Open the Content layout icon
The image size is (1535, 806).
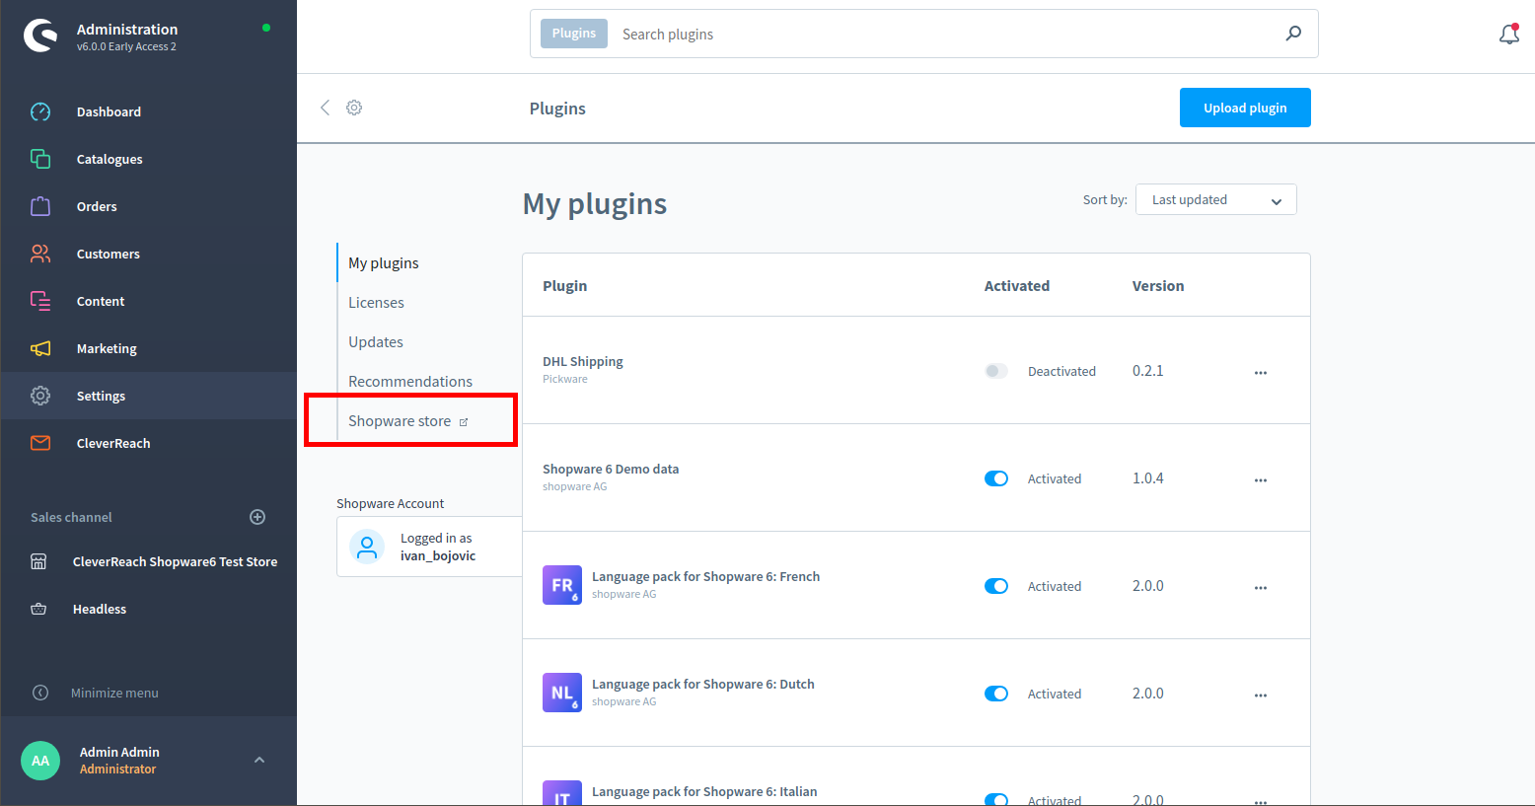(x=40, y=301)
